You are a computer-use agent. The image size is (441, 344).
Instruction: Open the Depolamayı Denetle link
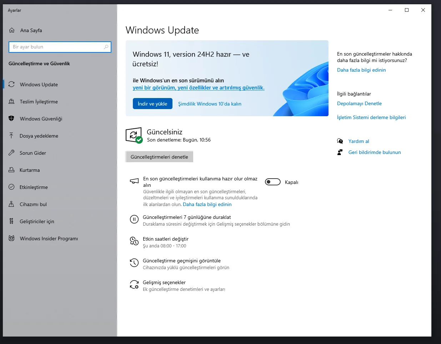(x=359, y=103)
